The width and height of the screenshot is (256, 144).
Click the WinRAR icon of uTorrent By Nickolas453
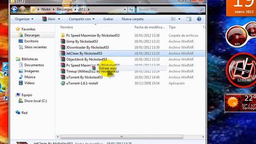click(x=63, y=77)
